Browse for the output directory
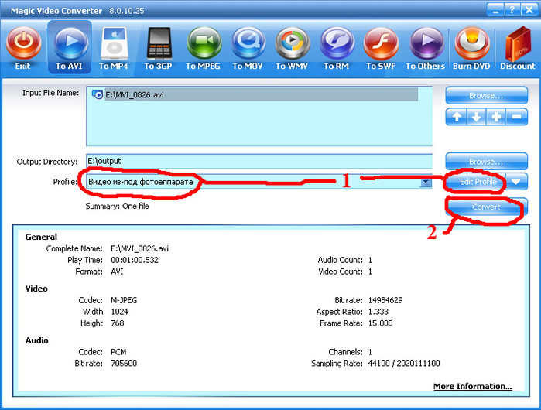Image resolution: width=541 pixels, height=410 pixels. [486, 161]
